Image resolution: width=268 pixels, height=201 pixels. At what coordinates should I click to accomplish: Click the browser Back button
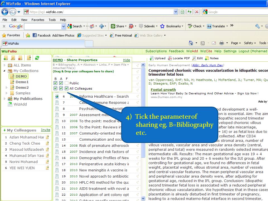[5, 12]
